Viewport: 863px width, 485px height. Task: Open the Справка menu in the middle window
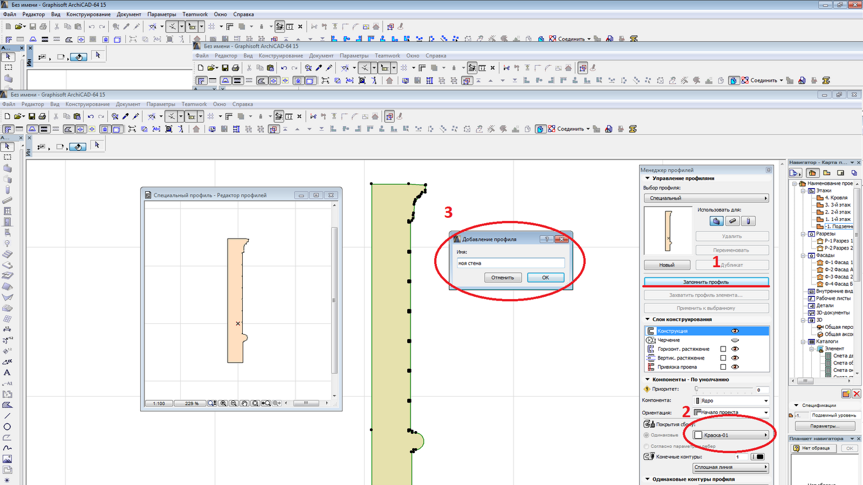[436, 56]
